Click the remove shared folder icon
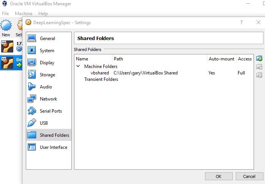This screenshot has height=184, width=265. pos(259,75)
